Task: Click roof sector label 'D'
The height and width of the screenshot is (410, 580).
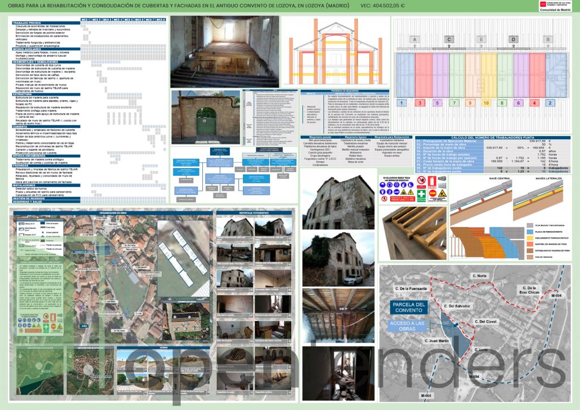Action: [513, 40]
